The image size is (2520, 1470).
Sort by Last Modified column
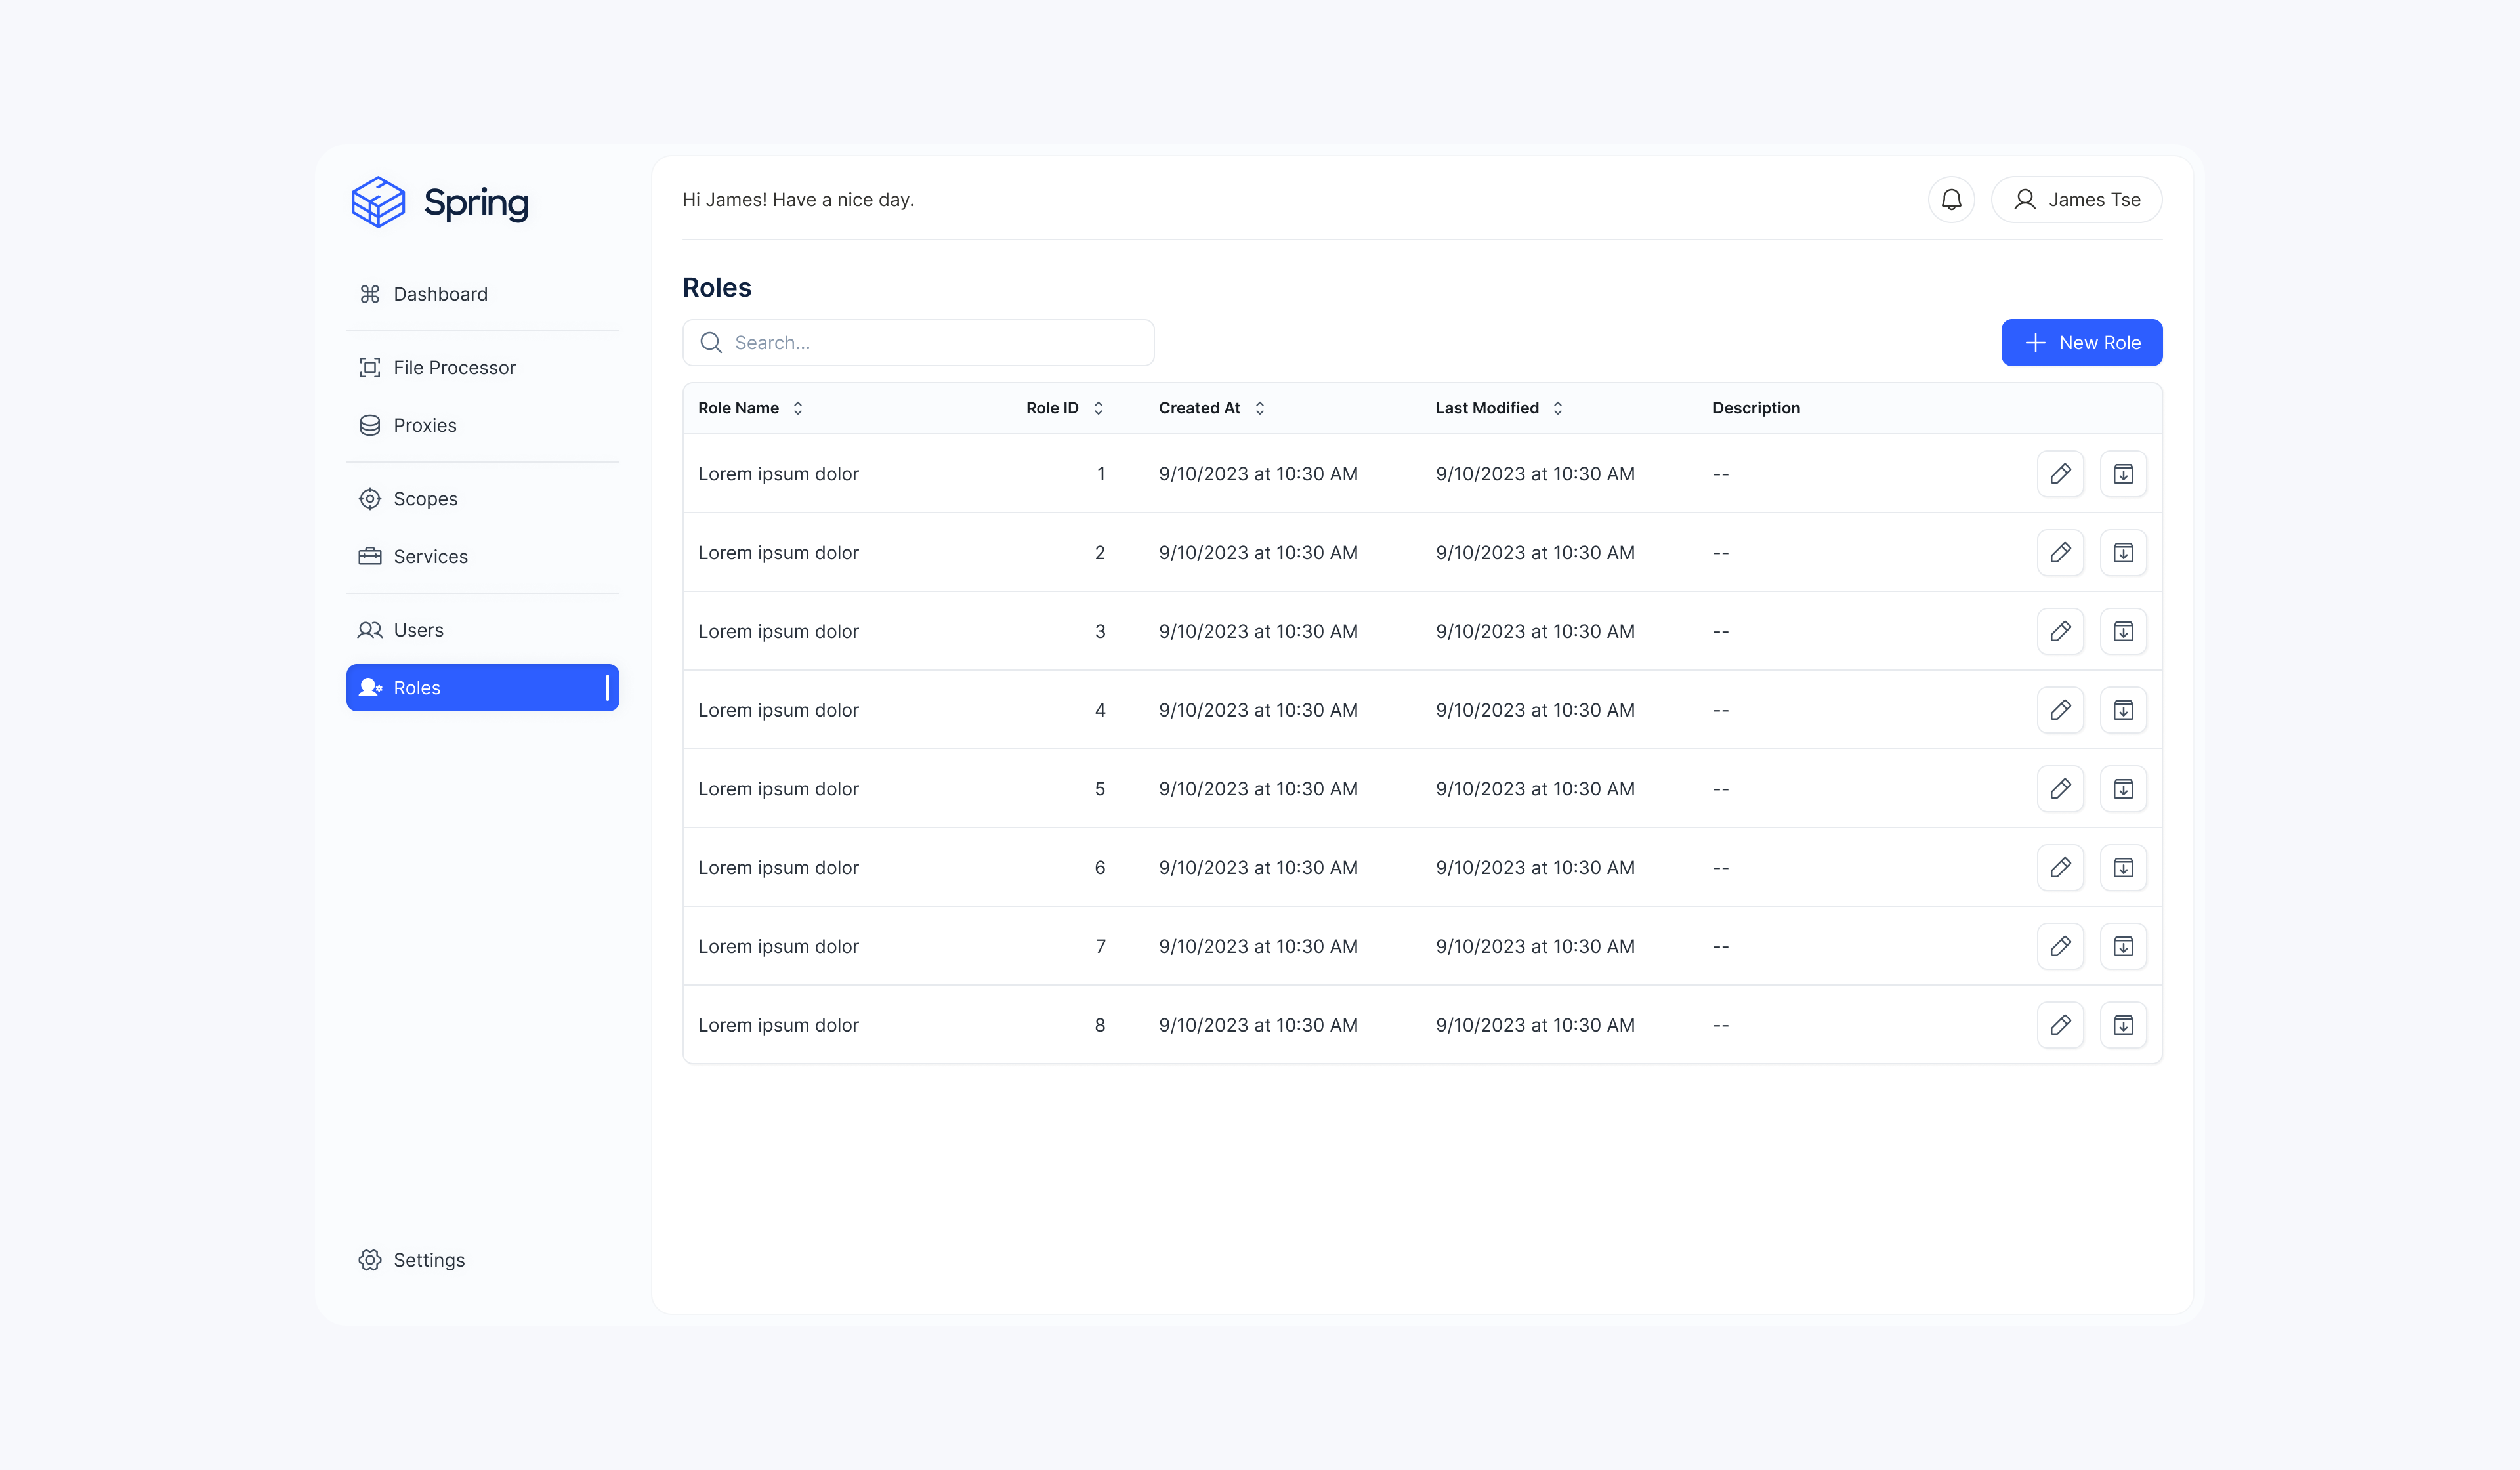click(x=1557, y=408)
